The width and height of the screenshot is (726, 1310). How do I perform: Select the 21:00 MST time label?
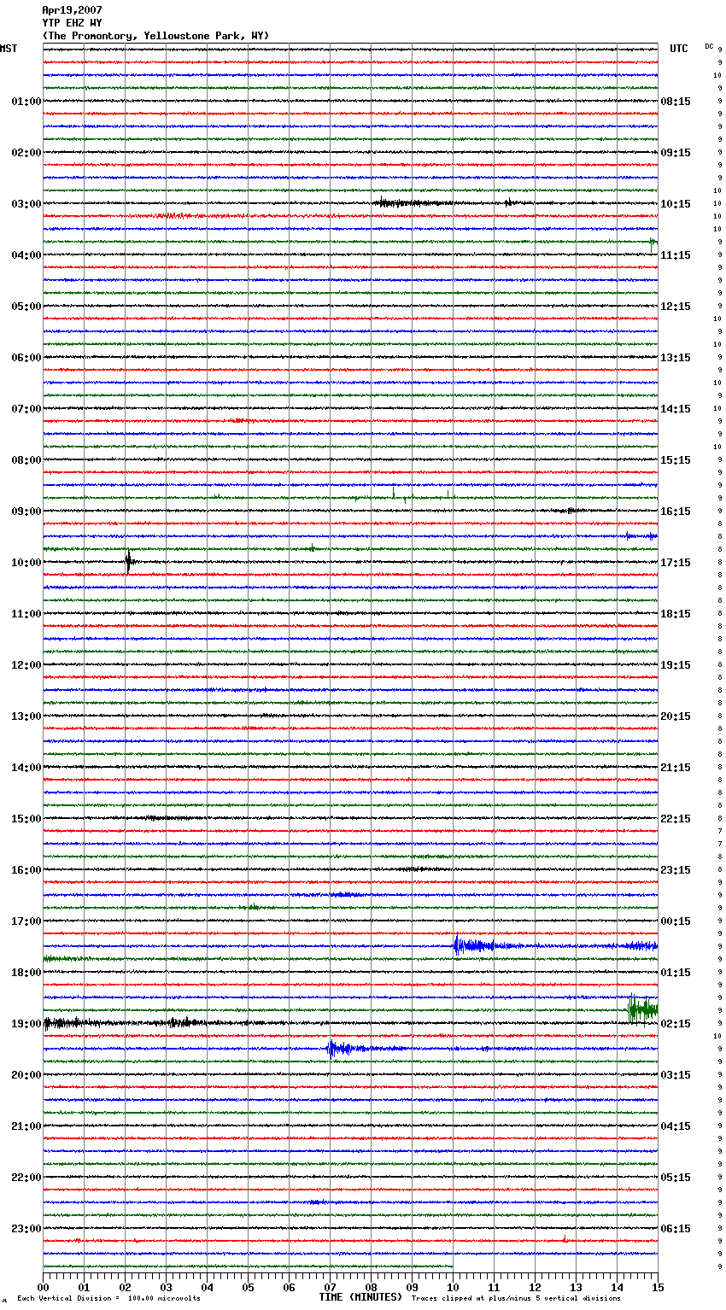click(x=26, y=1126)
